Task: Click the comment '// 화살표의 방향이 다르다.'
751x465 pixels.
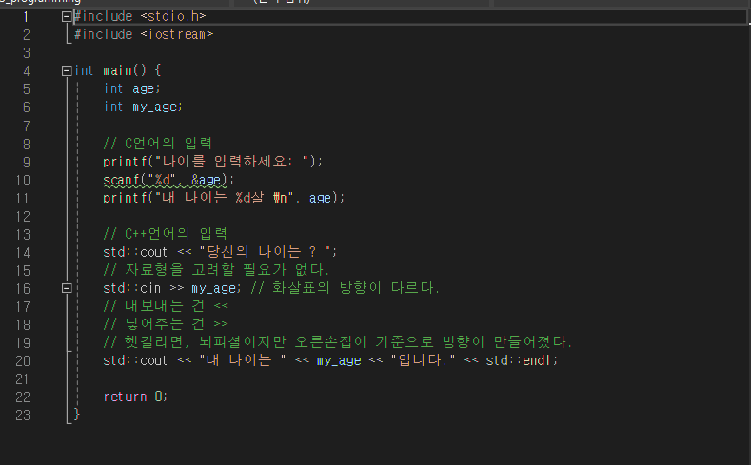Action: [x=345, y=288]
